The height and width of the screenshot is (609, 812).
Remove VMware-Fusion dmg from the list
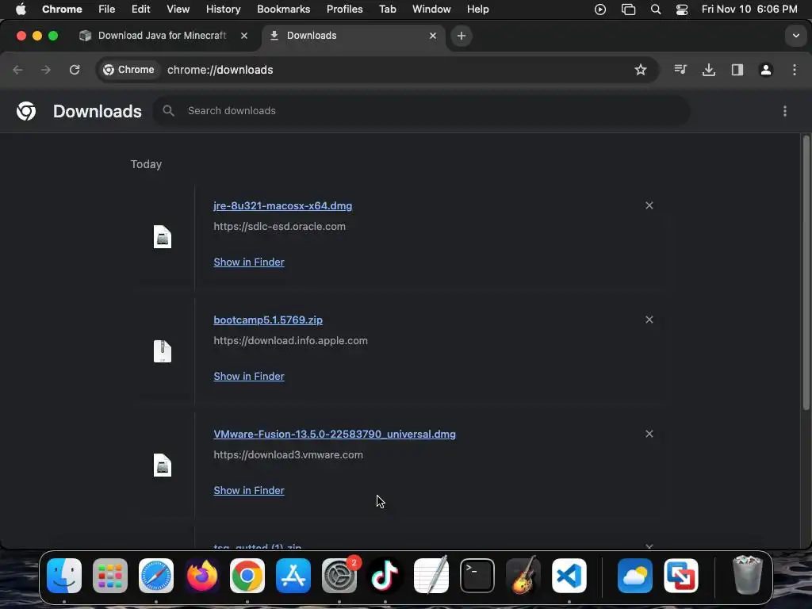click(649, 434)
